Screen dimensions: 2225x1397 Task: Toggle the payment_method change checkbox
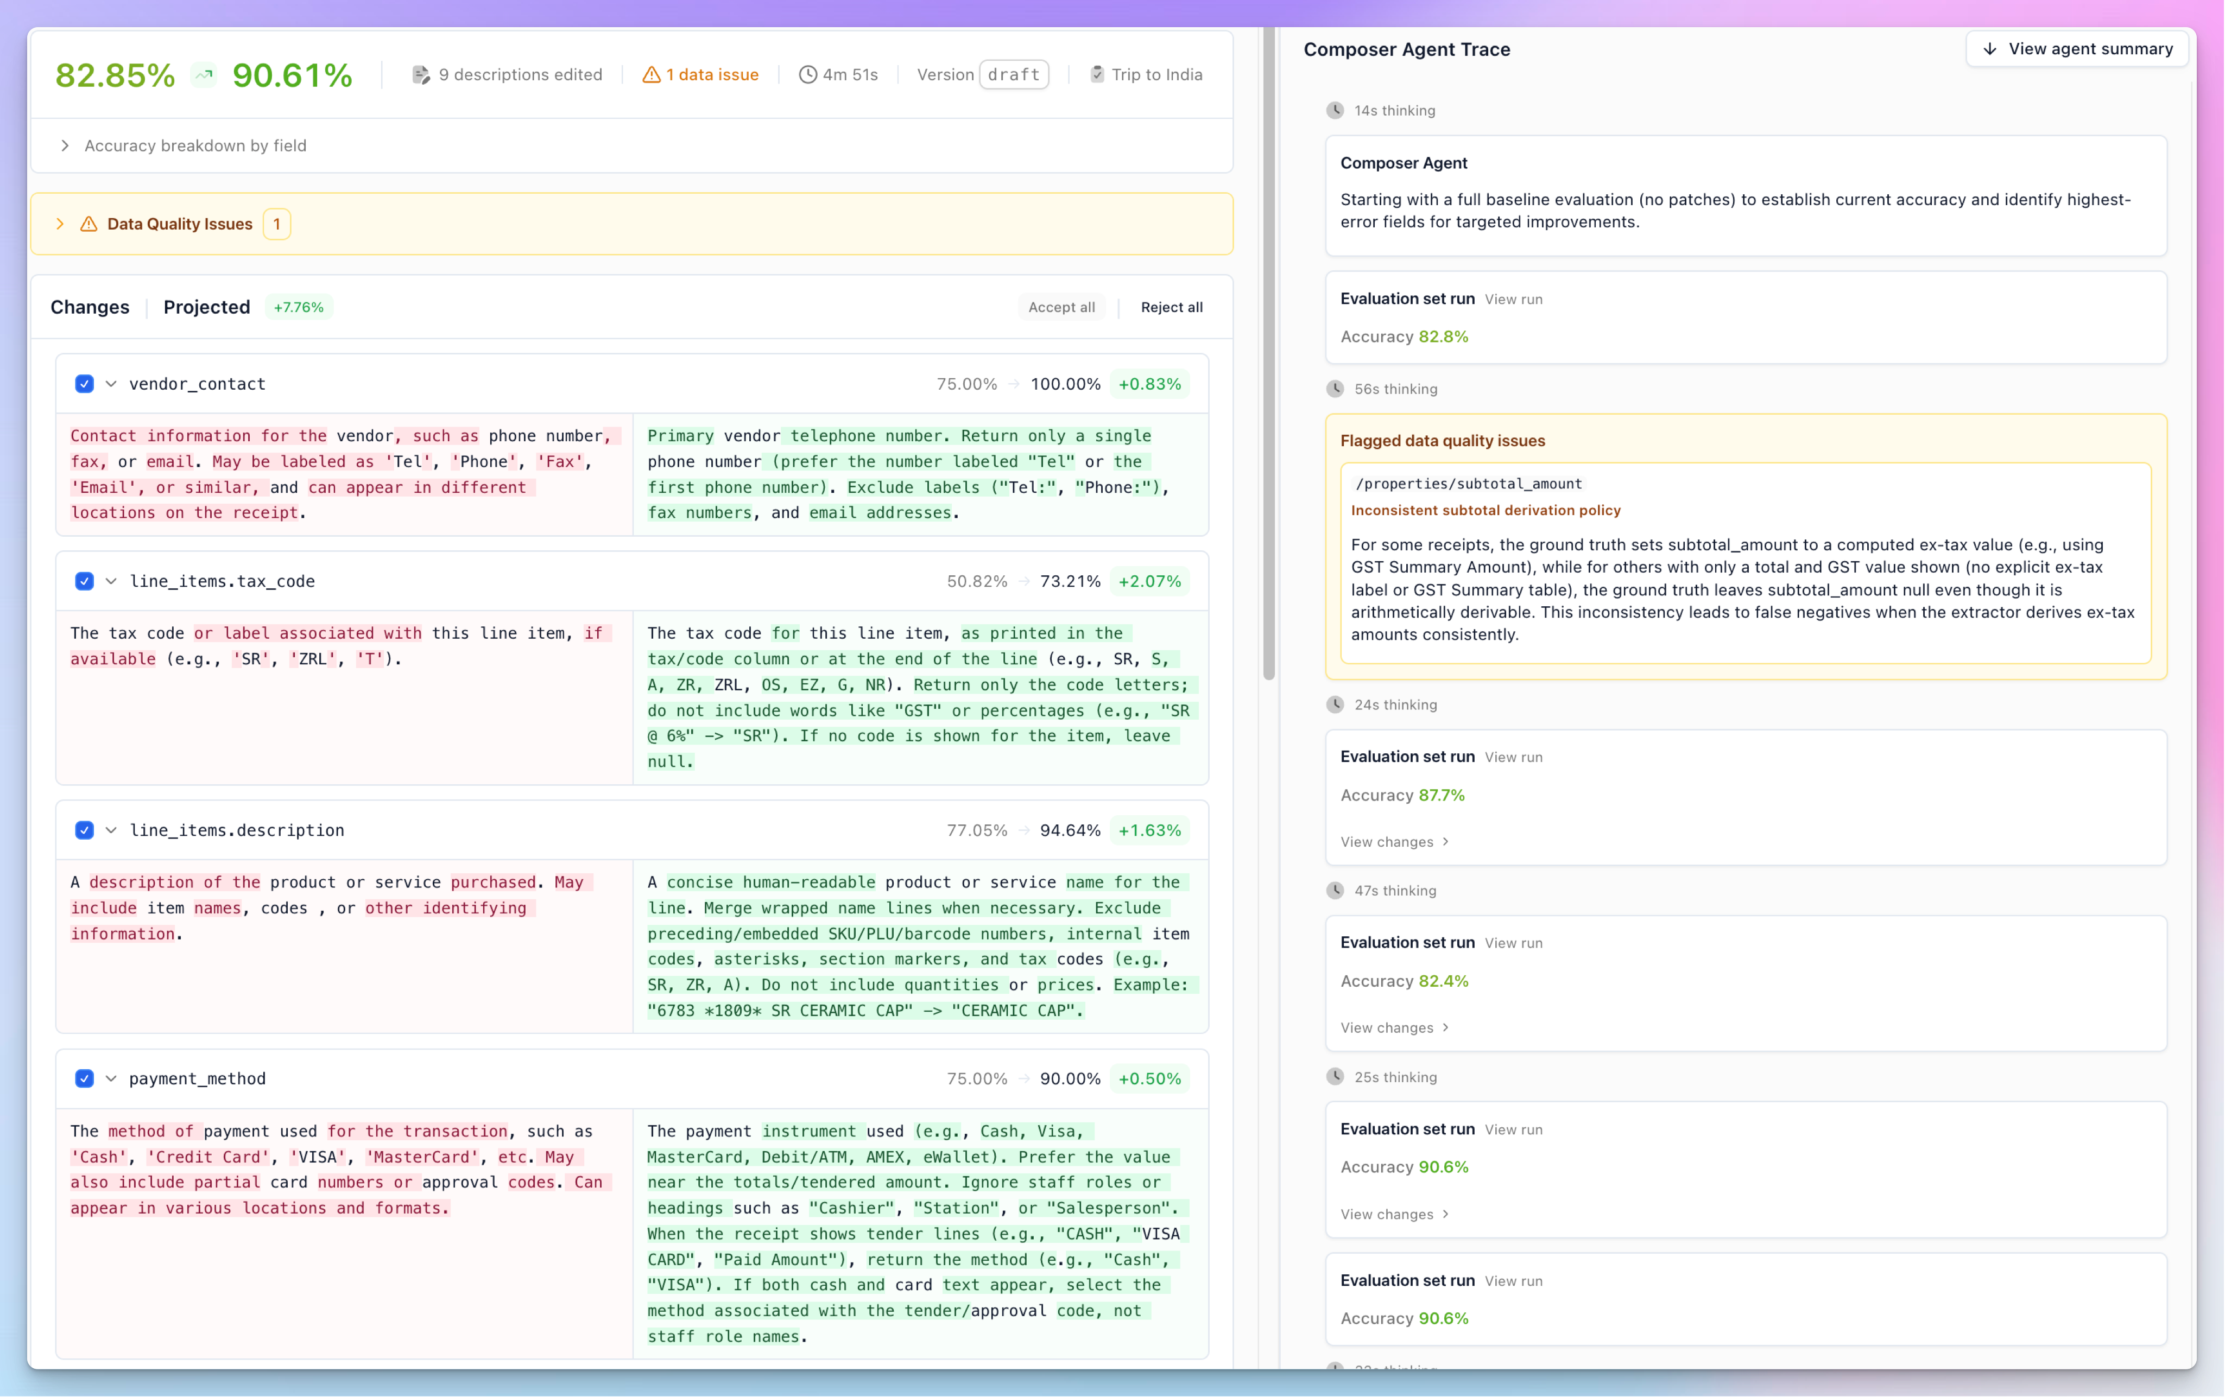pyautogui.click(x=84, y=1078)
